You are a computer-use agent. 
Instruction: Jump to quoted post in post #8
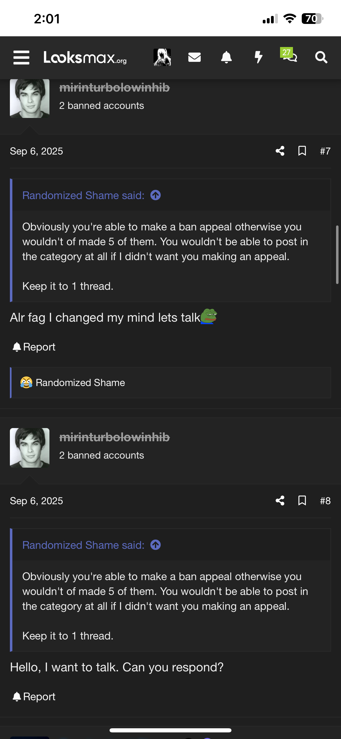[x=156, y=545]
